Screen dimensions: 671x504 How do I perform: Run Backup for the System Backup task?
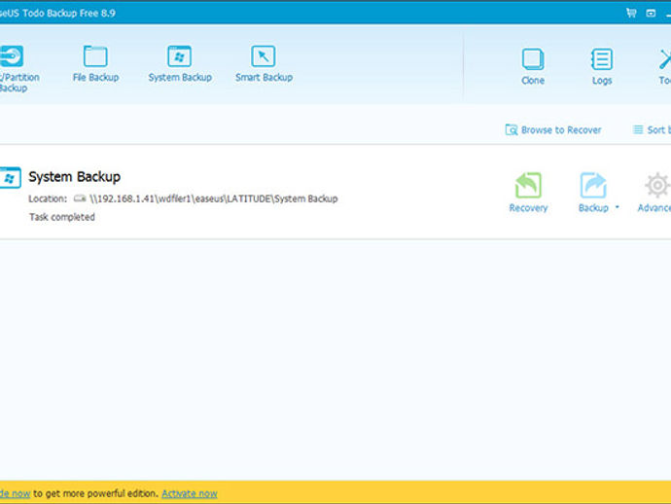[593, 192]
